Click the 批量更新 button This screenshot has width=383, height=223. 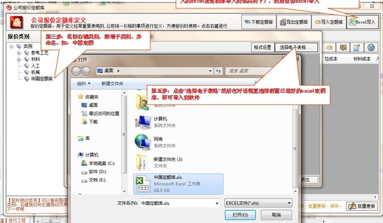(362, 206)
